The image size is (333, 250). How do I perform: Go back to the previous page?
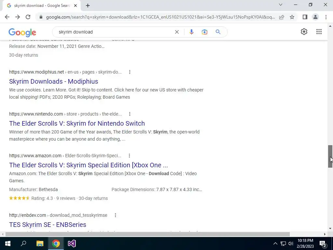[7, 17]
